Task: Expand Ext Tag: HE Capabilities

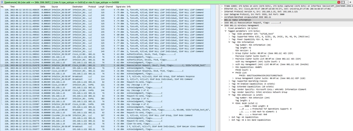Action: (x=230, y=117)
